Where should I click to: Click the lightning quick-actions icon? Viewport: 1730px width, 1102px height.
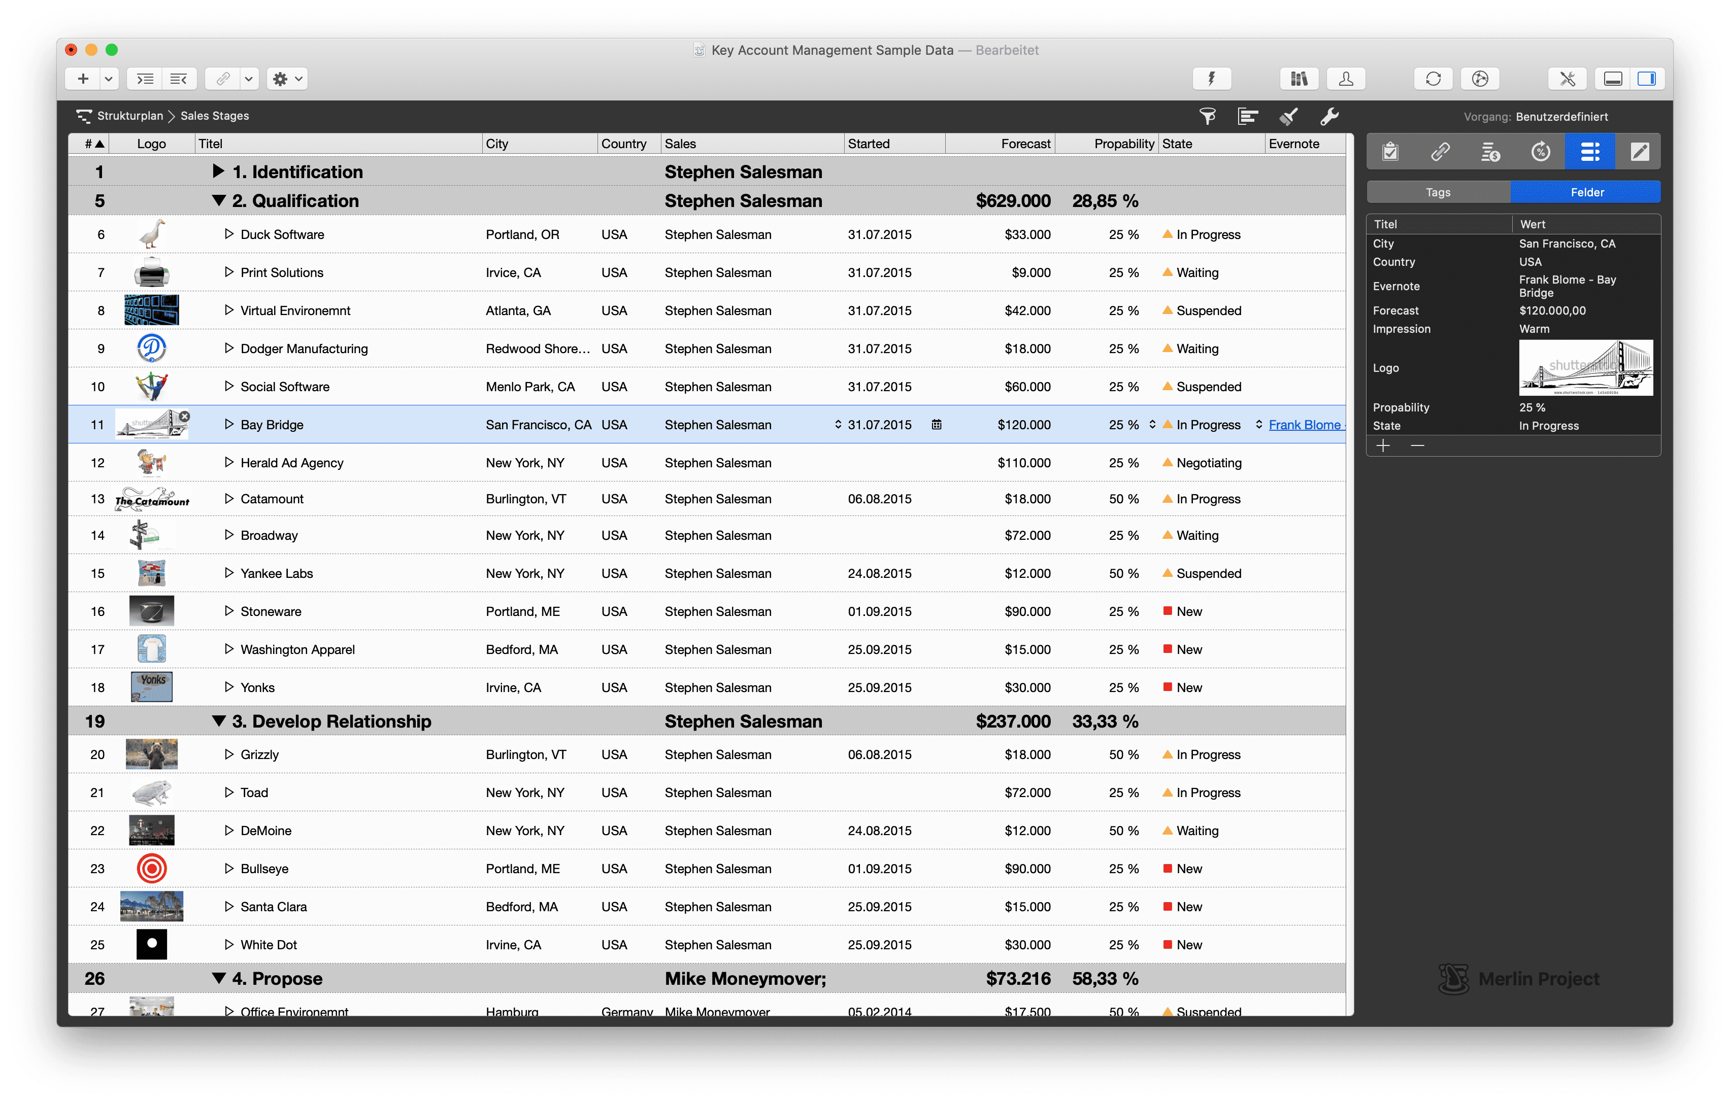(1211, 78)
